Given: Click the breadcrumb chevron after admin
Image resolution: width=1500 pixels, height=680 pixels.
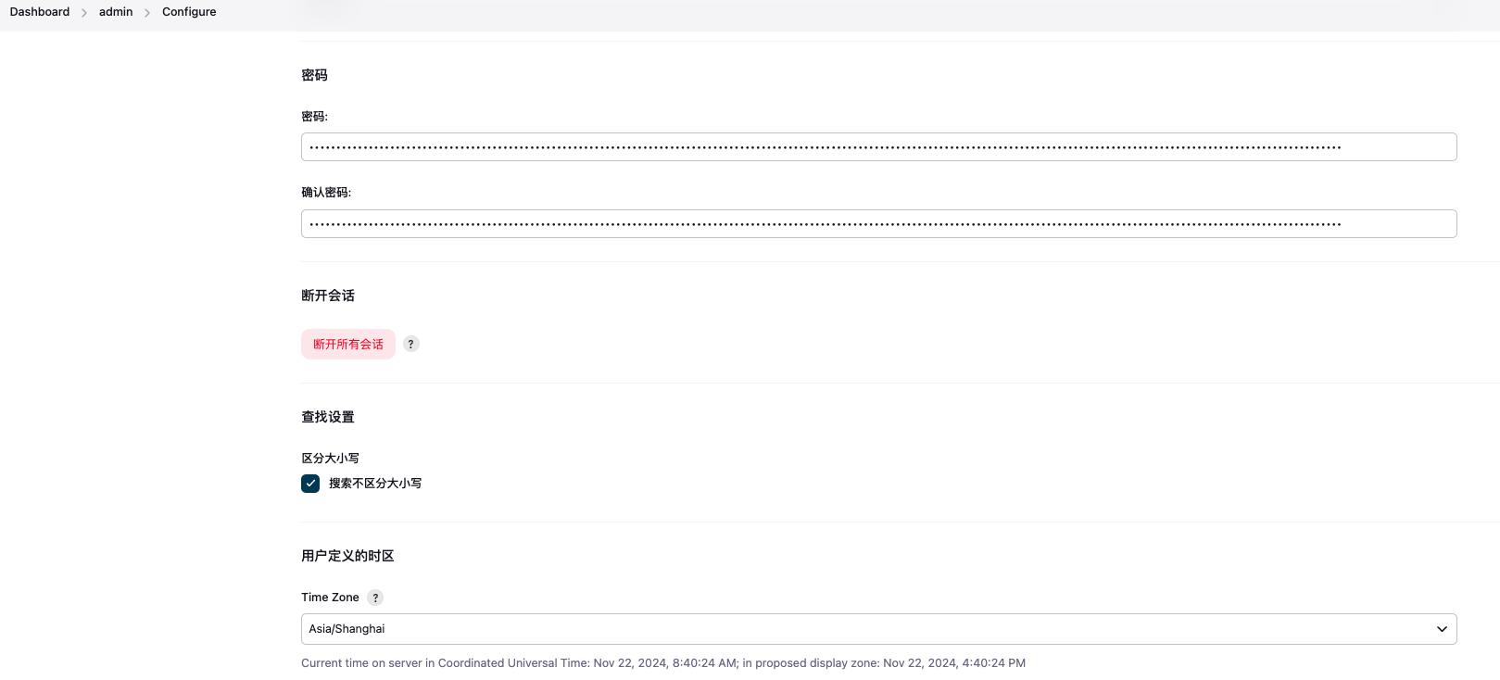Looking at the screenshot, I should tap(147, 13).
